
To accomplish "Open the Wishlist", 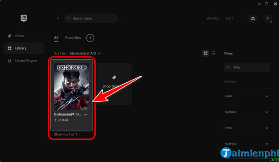I will pos(213,18).
